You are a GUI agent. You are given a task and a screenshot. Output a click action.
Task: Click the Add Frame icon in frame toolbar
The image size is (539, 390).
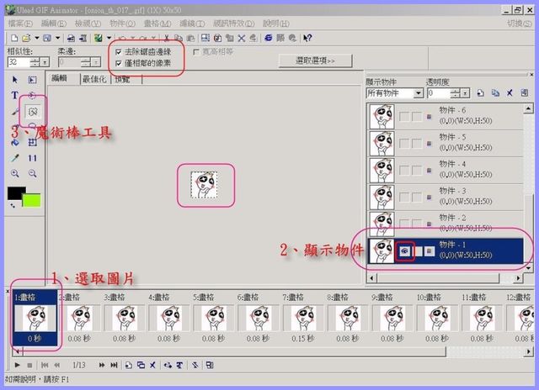tap(128, 366)
